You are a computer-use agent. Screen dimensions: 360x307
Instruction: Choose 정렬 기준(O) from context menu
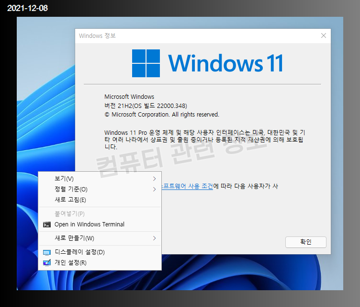(100, 189)
